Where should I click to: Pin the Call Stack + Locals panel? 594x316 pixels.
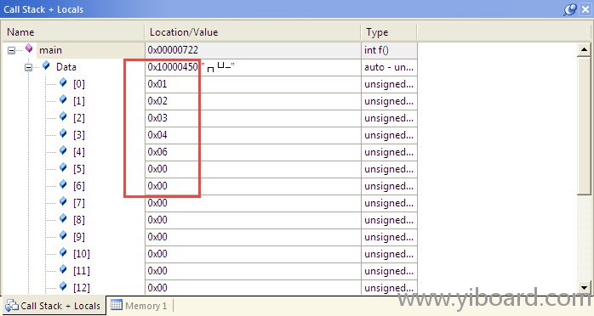569,9
